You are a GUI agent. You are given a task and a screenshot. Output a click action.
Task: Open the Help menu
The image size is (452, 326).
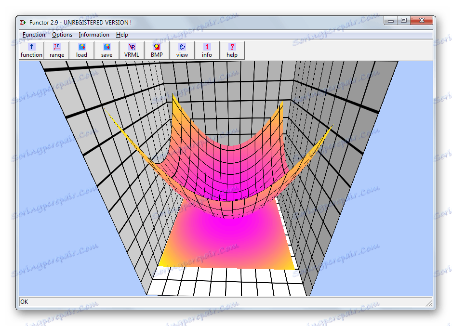pos(122,35)
